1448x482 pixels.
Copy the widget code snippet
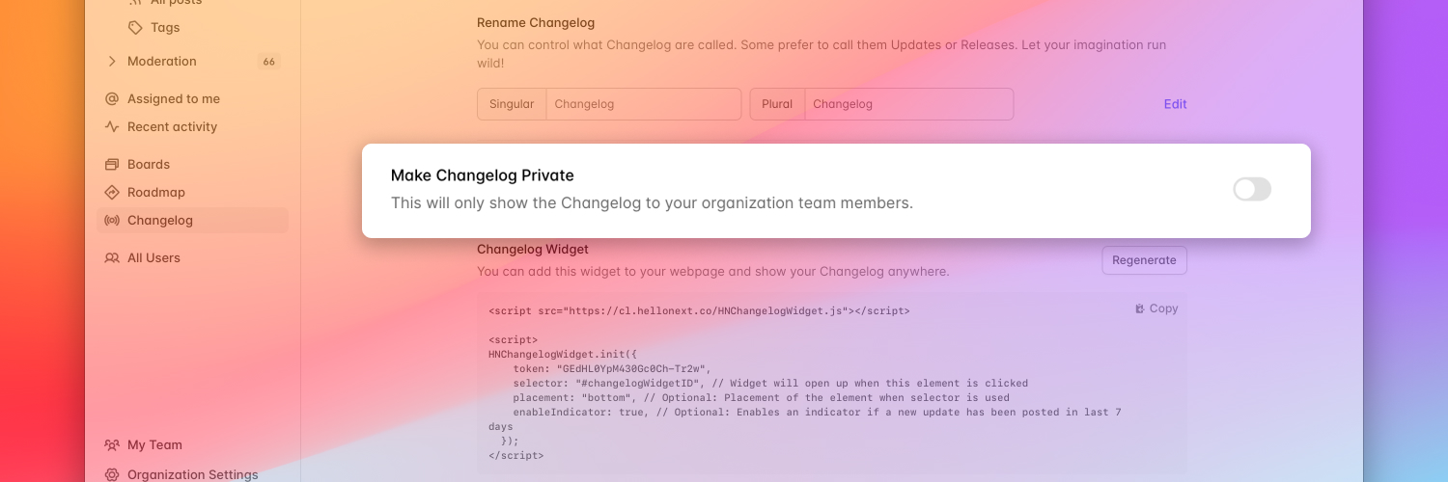[x=1156, y=308]
